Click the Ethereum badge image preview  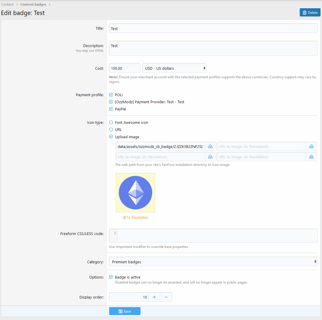coord(135,193)
